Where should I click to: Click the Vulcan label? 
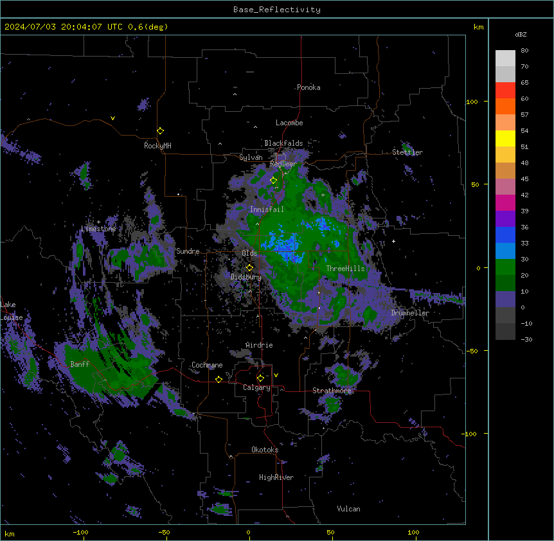coord(348,509)
